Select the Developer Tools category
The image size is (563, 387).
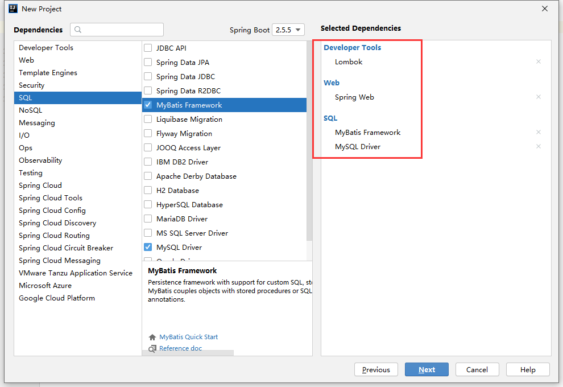point(78,47)
